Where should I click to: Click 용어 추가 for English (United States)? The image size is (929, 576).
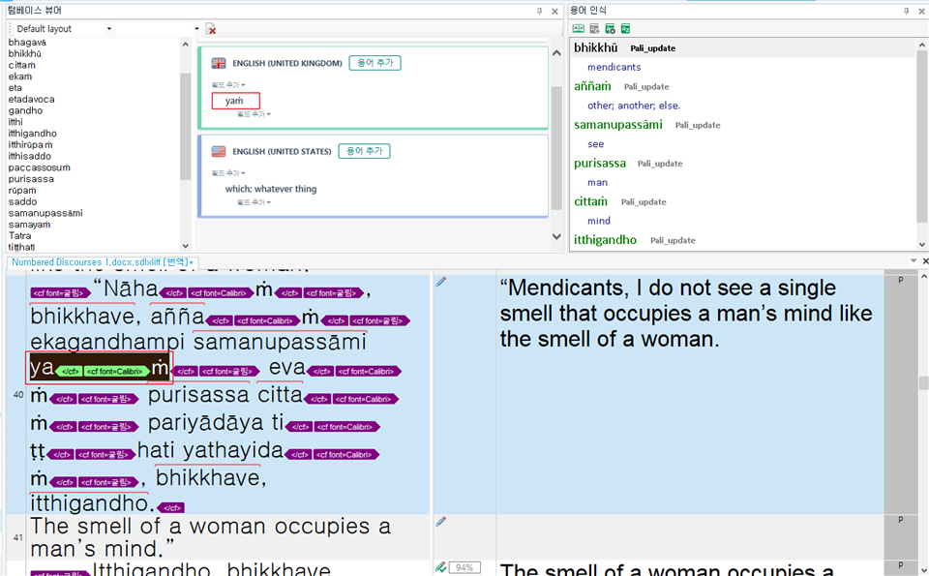point(365,151)
